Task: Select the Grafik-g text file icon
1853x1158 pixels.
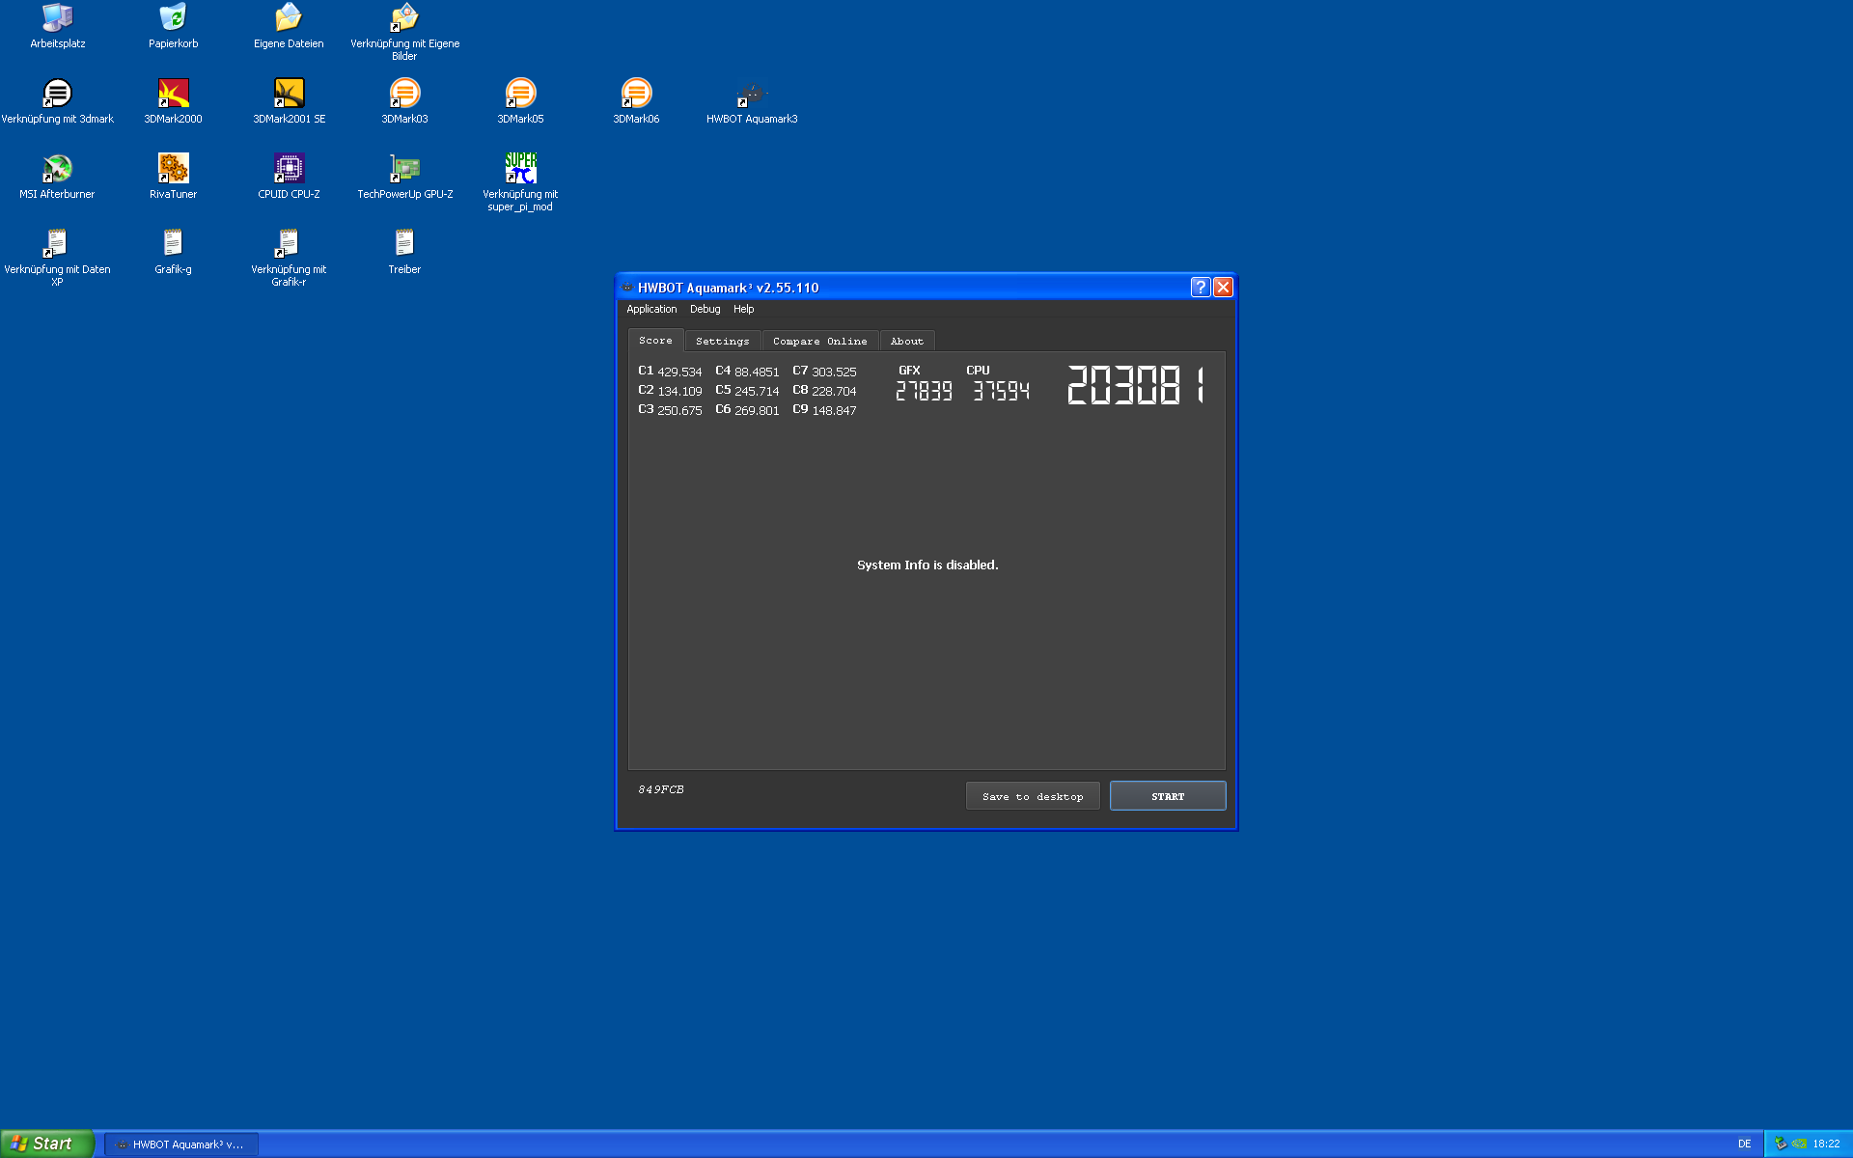Action: (x=174, y=252)
